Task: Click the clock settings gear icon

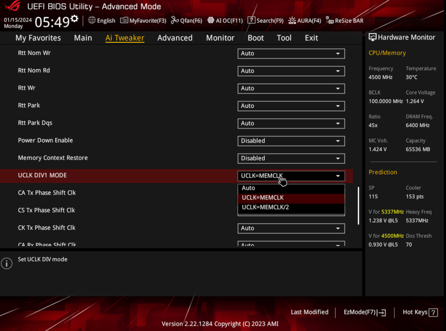Action: [x=75, y=19]
